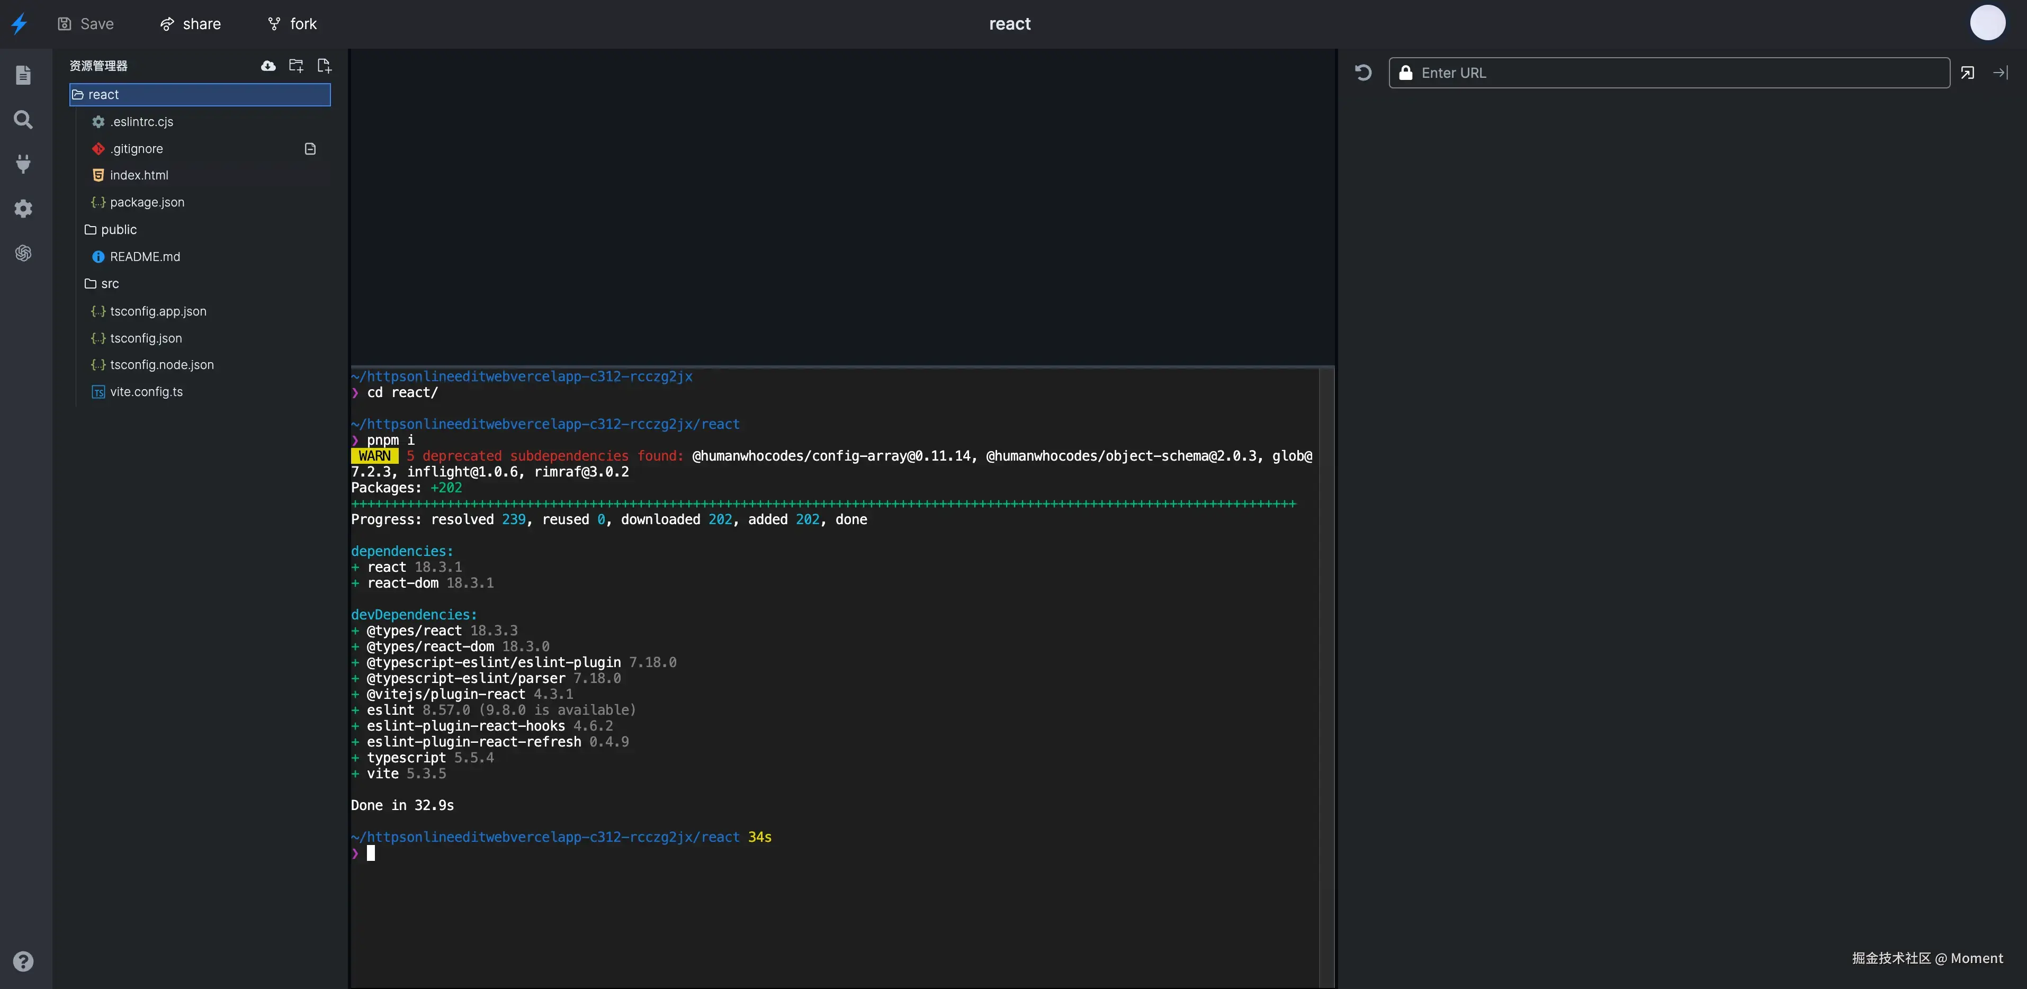Click the help question mark icon
Screen dimensions: 2027x989
(24, 961)
